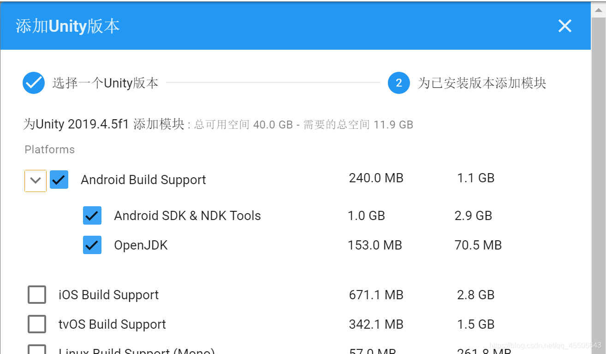Click the OpenJDK label

[141, 245]
